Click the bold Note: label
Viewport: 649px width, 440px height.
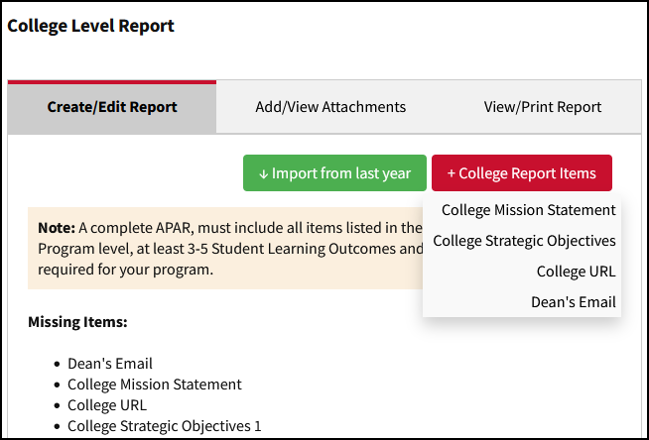click(56, 228)
